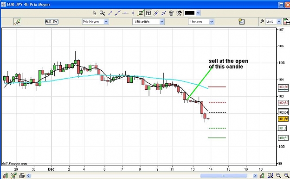This screenshot has width=290, height=179.
Task: Click the 101,1 price label
Action: (282, 128)
